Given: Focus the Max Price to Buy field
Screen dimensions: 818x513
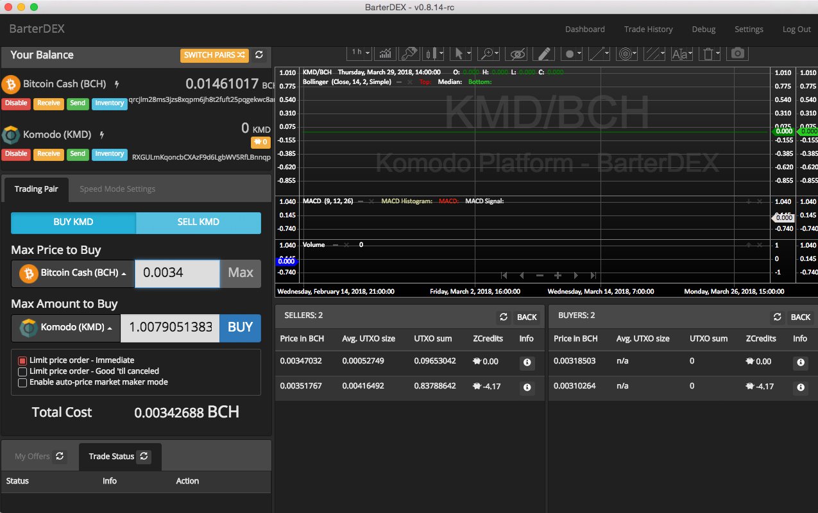Looking at the screenshot, I should pyautogui.click(x=178, y=273).
